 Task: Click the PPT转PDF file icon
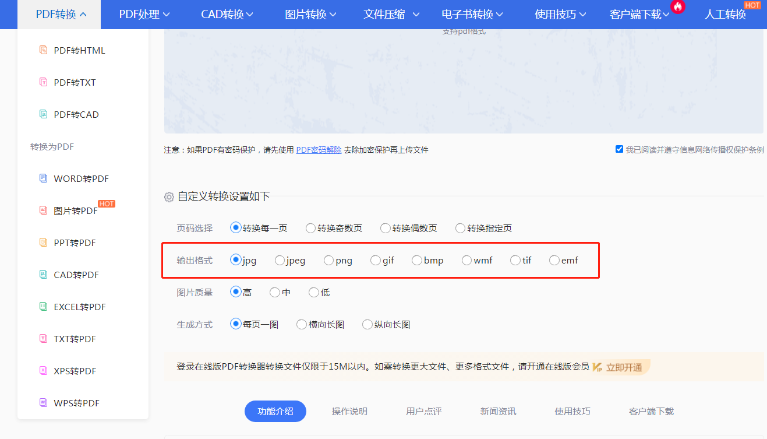43,243
